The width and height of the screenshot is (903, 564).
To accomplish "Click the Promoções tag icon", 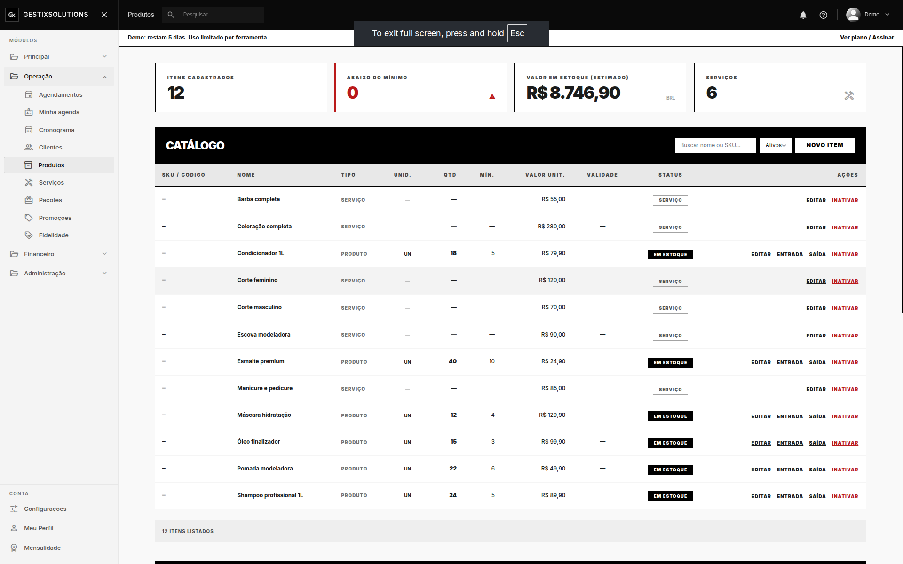I will coord(29,218).
